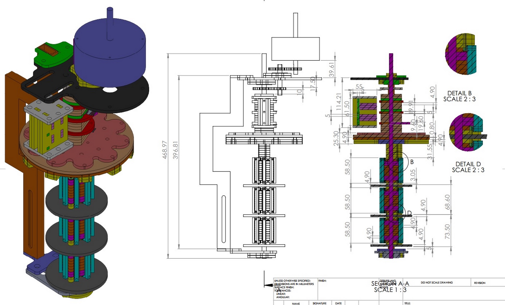Image resolution: width=505 pixels, height=305 pixels.
Task: Select the Detail B circular view
Action: pos(461,54)
